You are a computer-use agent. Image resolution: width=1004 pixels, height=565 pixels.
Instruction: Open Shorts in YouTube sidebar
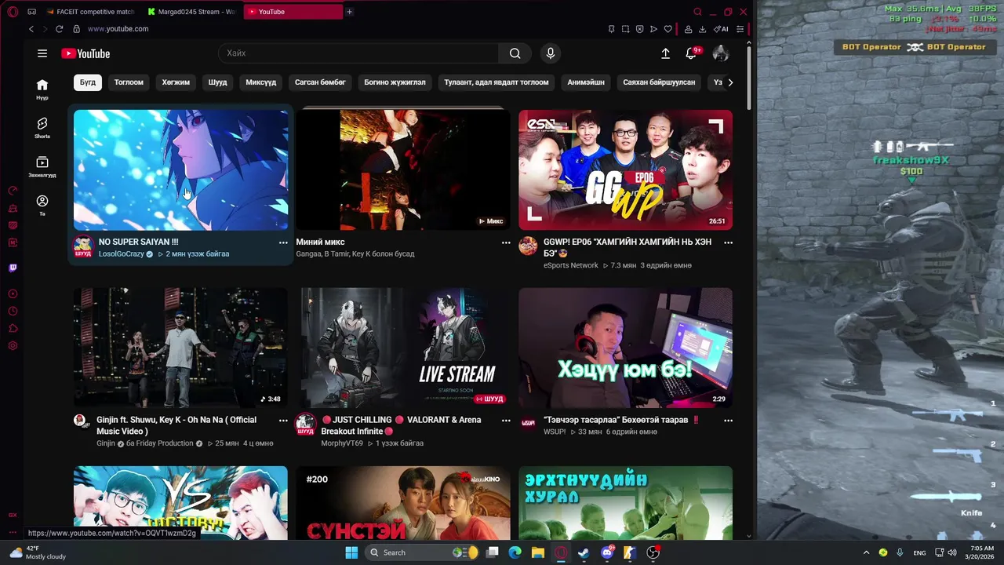click(42, 128)
